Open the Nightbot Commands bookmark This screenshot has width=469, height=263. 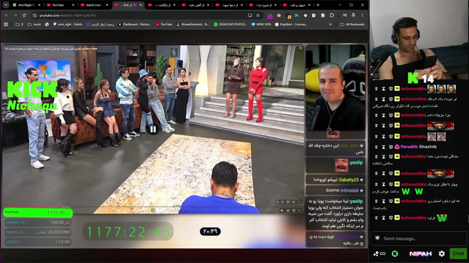tap(291, 24)
